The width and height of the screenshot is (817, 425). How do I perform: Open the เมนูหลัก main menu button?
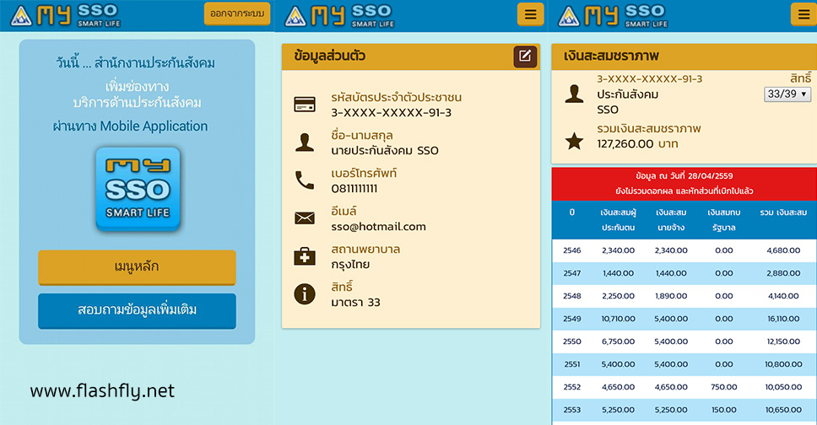(x=137, y=267)
